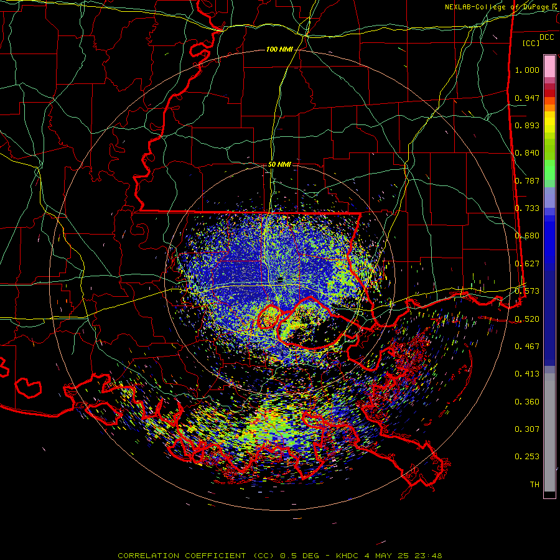This screenshot has height=560, width=560.
Task: Click the KHDC radar site marker at center
Action: tap(280, 279)
